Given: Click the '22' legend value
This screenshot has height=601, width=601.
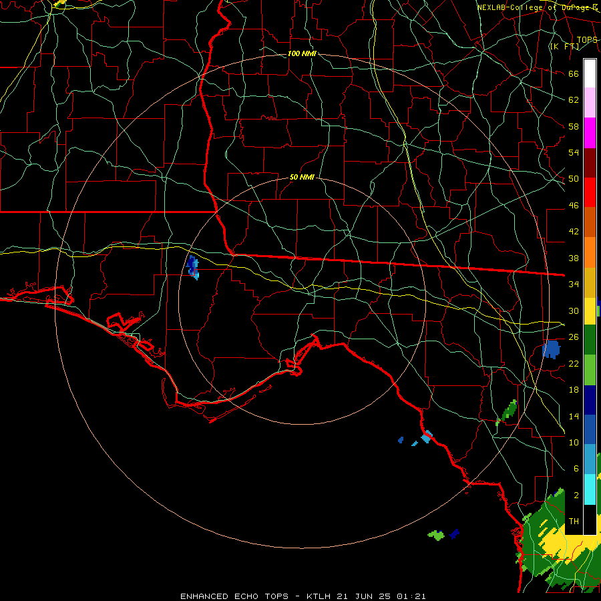Looking at the screenshot, I should pyautogui.click(x=574, y=363).
